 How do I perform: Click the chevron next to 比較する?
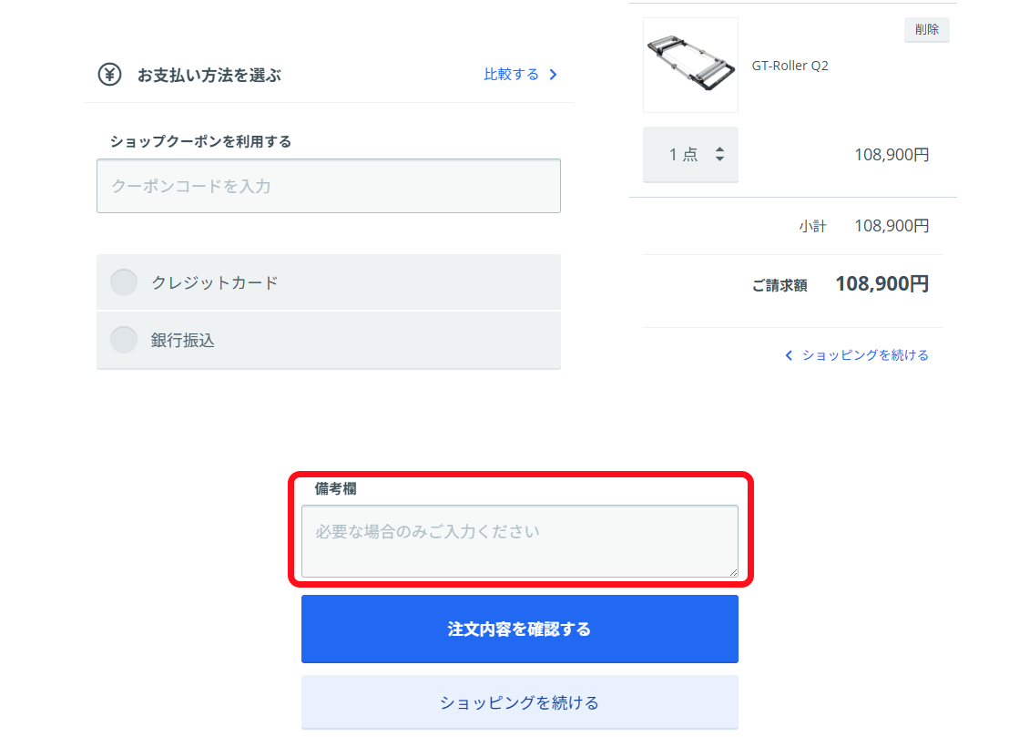pyautogui.click(x=554, y=75)
